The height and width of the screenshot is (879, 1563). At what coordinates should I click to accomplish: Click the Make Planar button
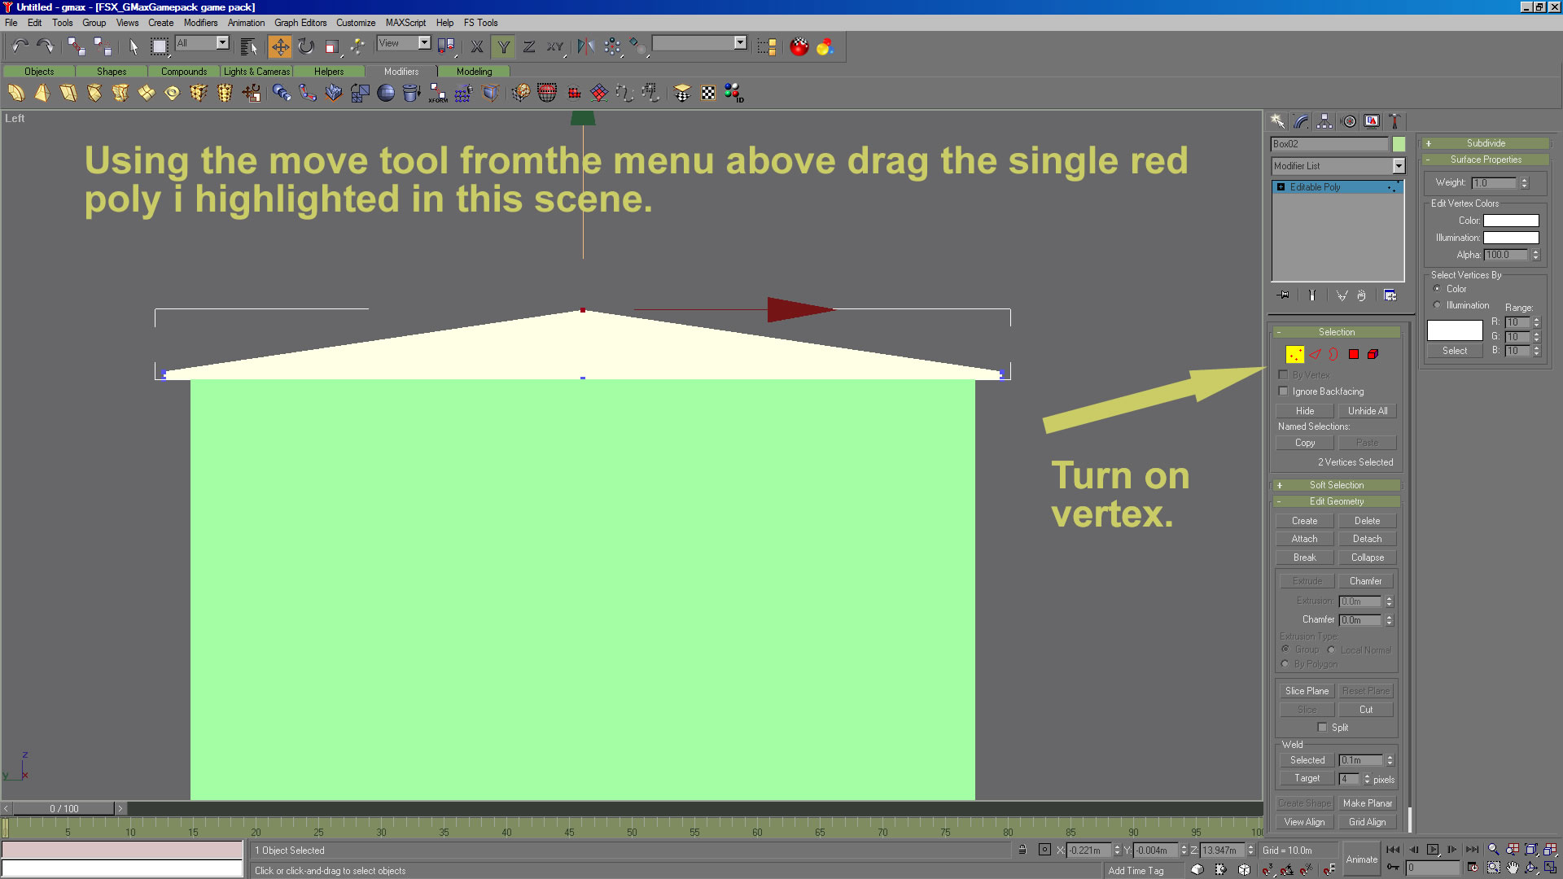pos(1367,803)
